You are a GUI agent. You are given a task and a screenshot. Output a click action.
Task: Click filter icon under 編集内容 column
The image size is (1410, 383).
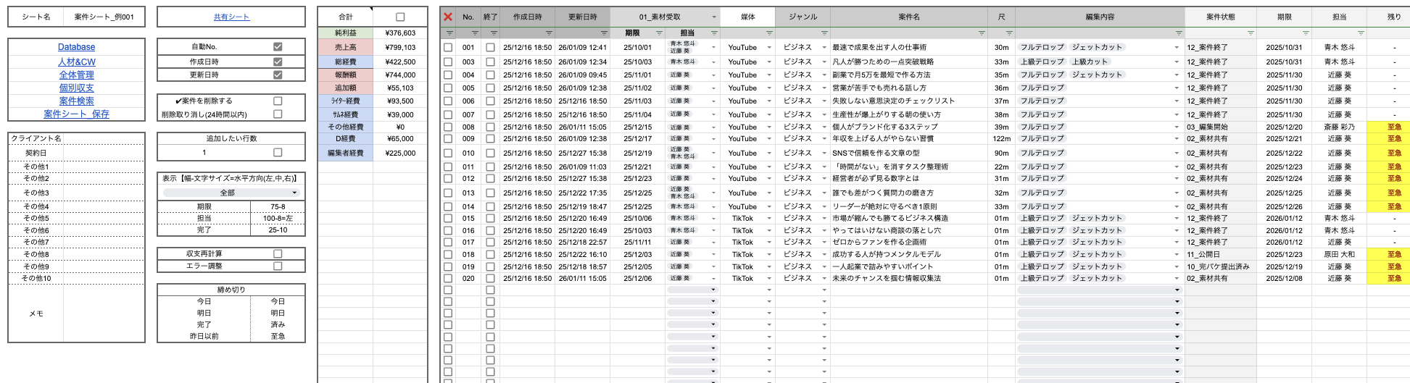(x=1179, y=33)
